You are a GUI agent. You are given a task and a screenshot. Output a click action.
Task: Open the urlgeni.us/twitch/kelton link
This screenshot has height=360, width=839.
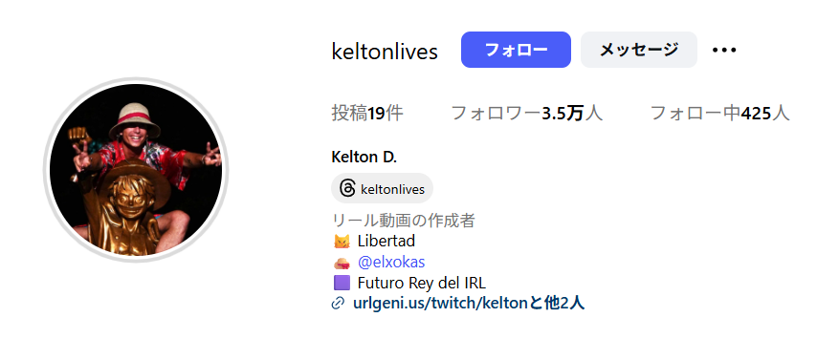440,304
